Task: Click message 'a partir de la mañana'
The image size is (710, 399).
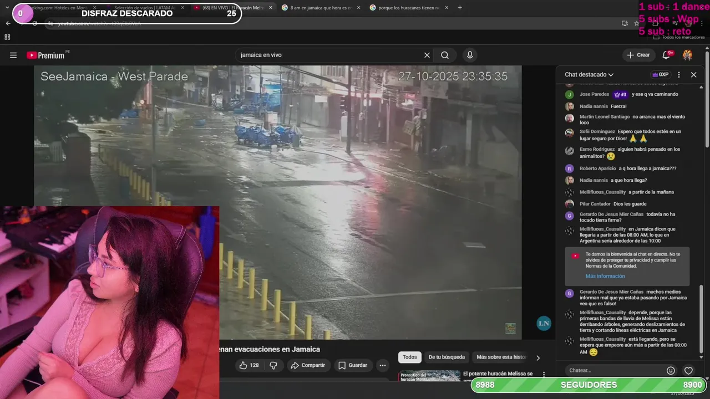Action: coord(651,192)
